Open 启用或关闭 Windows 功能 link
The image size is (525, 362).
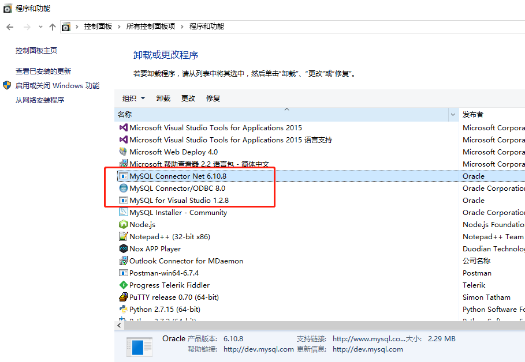point(57,85)
